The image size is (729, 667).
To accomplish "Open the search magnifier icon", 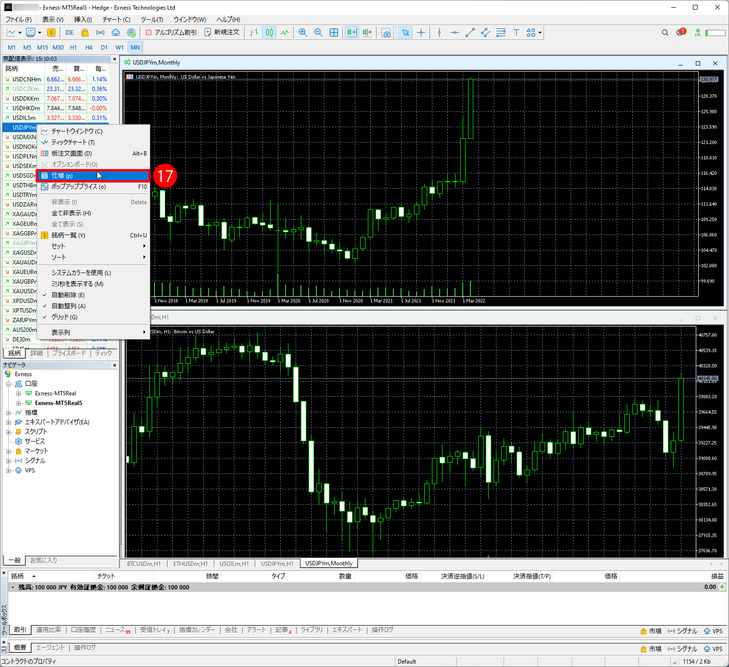I will pos(665,33).
